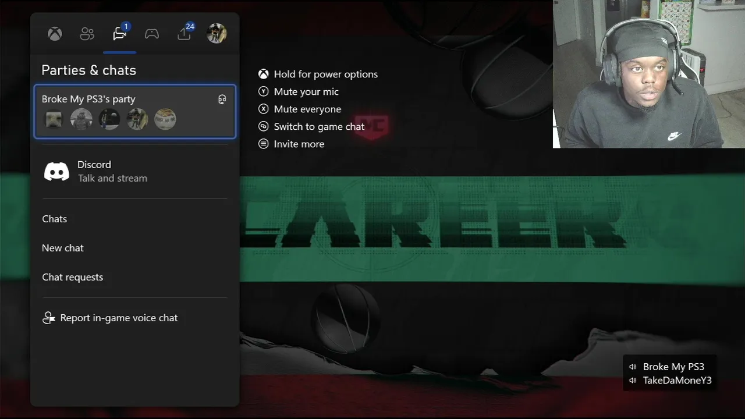
Task: Click the report voice chat icon
Action: point(49,318)
